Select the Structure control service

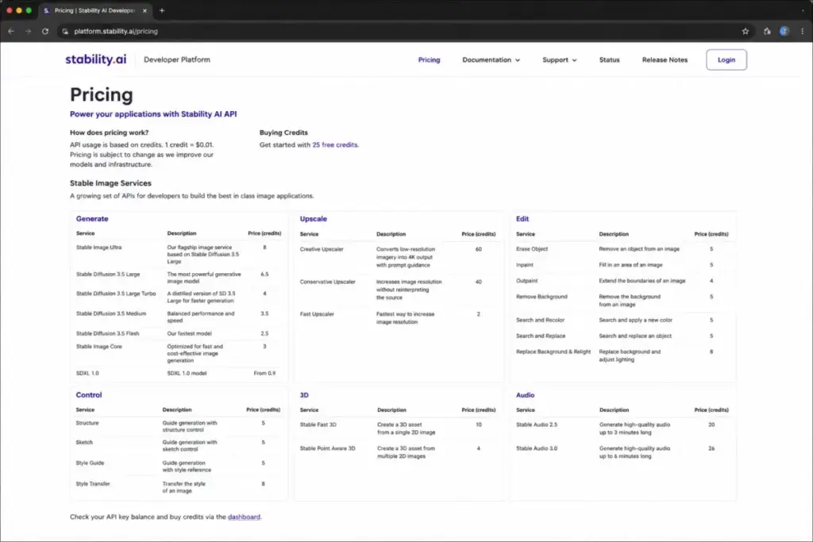pyautogui.click(x=87, y=423)
